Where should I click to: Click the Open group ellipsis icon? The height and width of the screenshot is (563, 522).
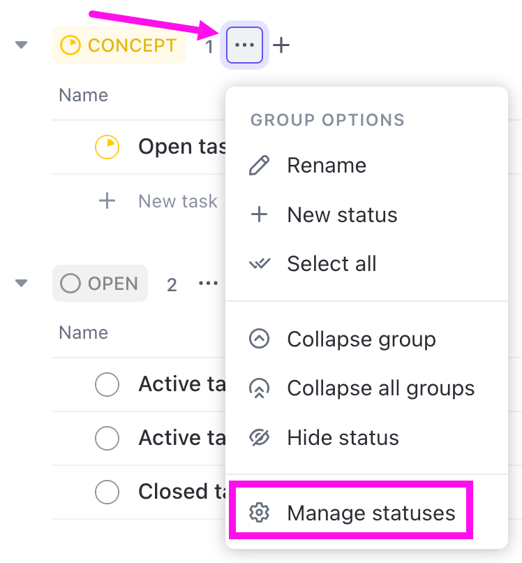pyautogui.click(x=207, y=284)
